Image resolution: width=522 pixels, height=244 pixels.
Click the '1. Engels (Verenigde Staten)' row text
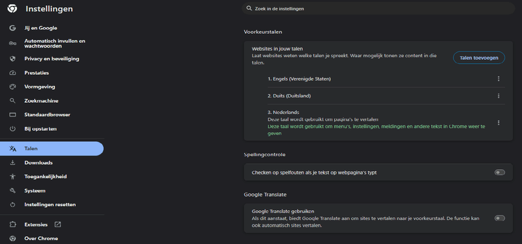299,79
